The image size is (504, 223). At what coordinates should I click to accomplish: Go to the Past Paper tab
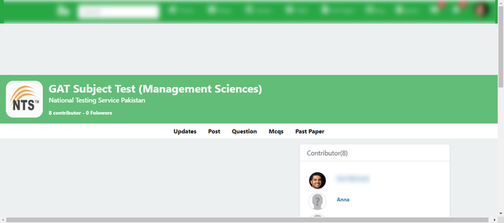pos(310,131)
